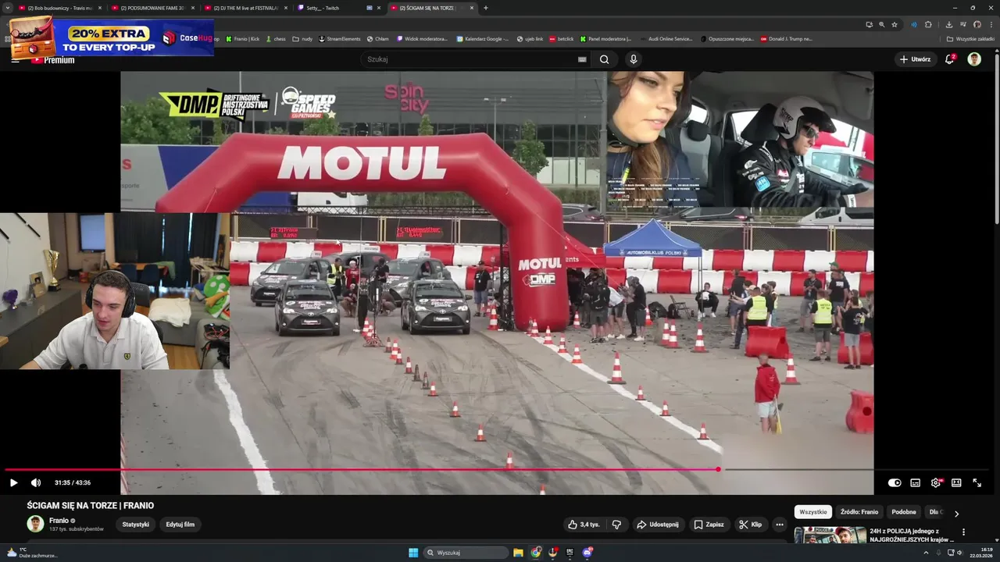Image resolution: width=1000 pixels, height=562 pixels.
Task: Open options for 24H z POLICJĄ video
Action: 963,532
